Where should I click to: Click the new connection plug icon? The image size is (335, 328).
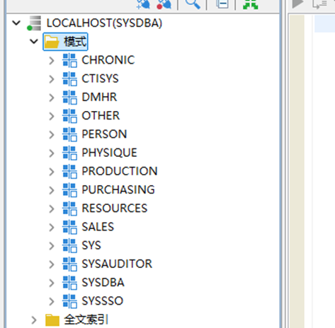coord(143,4)
